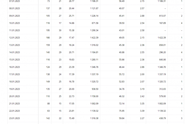
Task: Click the 312.83 value
Action: point(161,89)
